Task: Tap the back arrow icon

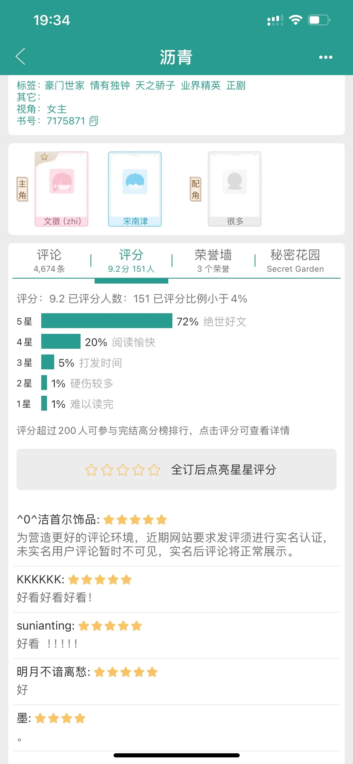Action: point(20,56)
